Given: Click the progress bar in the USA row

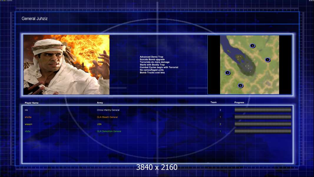Looking at the screenshot, I should coord(263,124).
